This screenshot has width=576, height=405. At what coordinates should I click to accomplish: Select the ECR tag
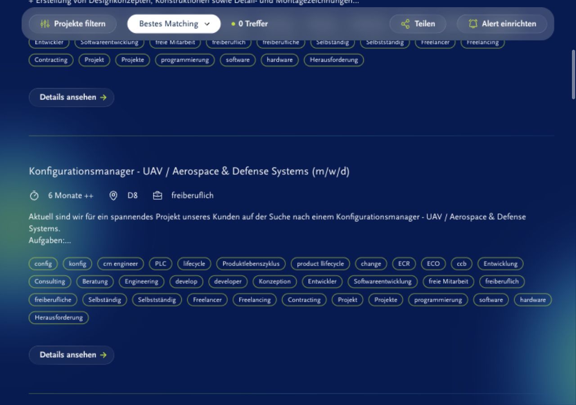click(404, 264)
